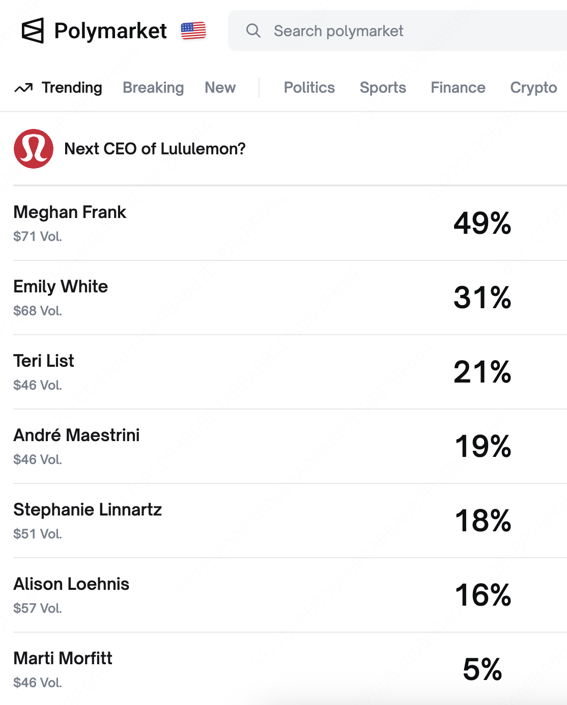The image size is (567, 705).
Task: Open the Next CEO of Lululemon market
Action: pos(155,149)
